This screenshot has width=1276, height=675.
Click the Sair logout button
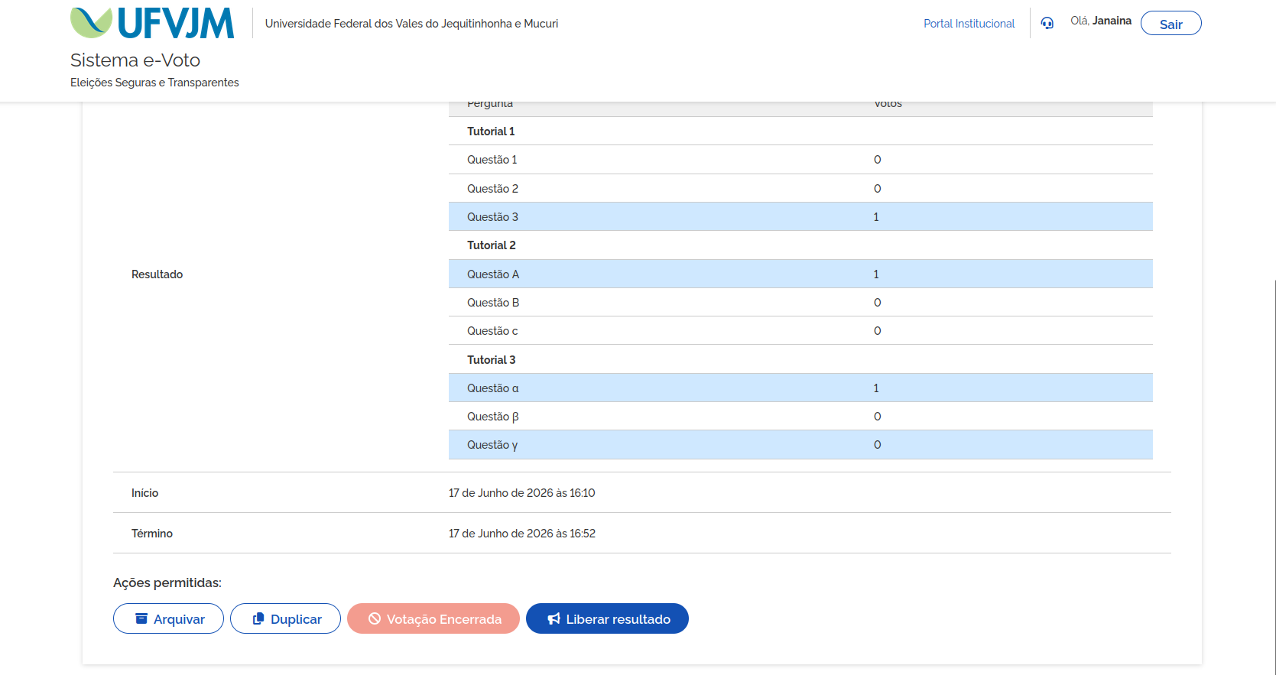[x=1170, y=24]
